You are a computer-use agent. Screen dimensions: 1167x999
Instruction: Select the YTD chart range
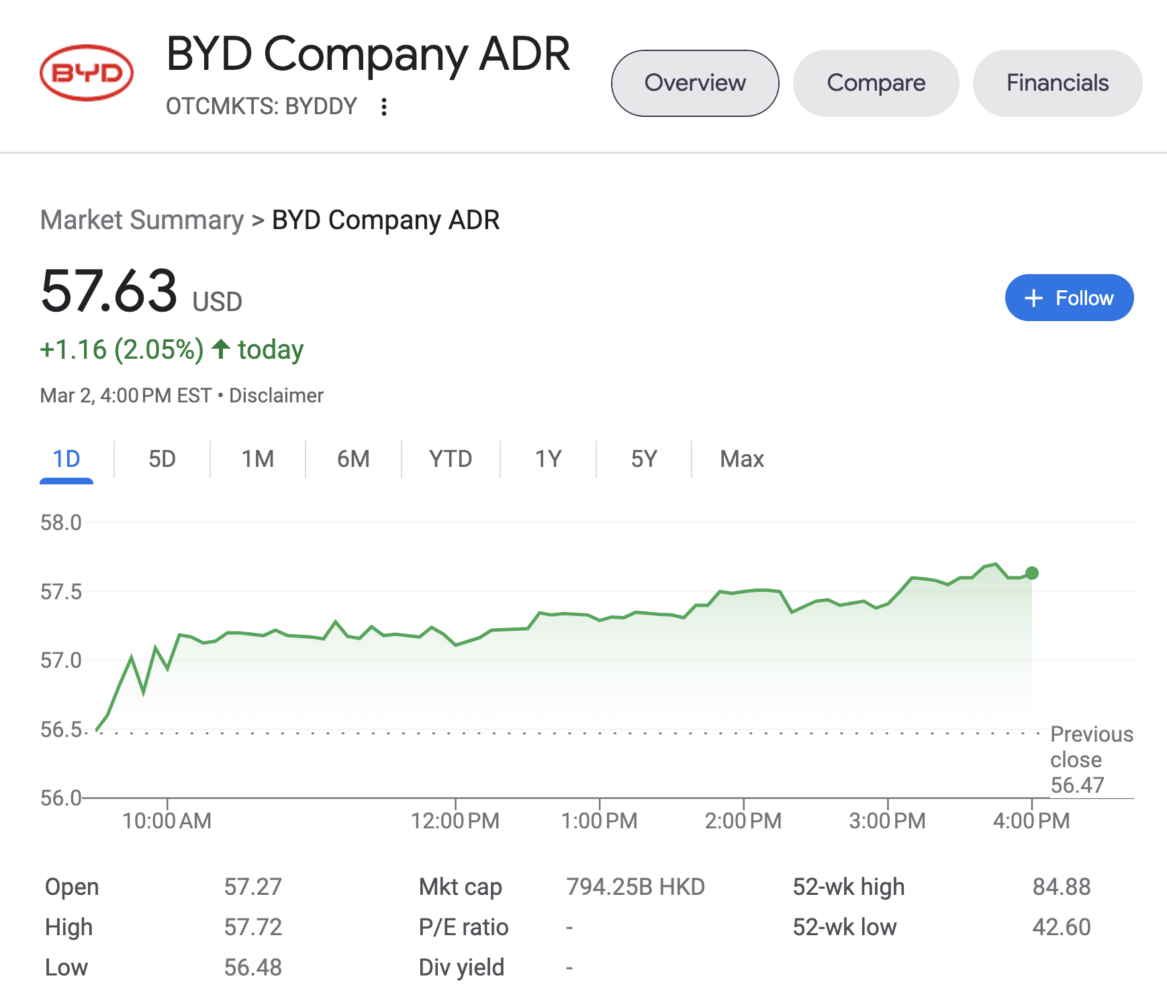pyautogui.click(x=451, y=460)
